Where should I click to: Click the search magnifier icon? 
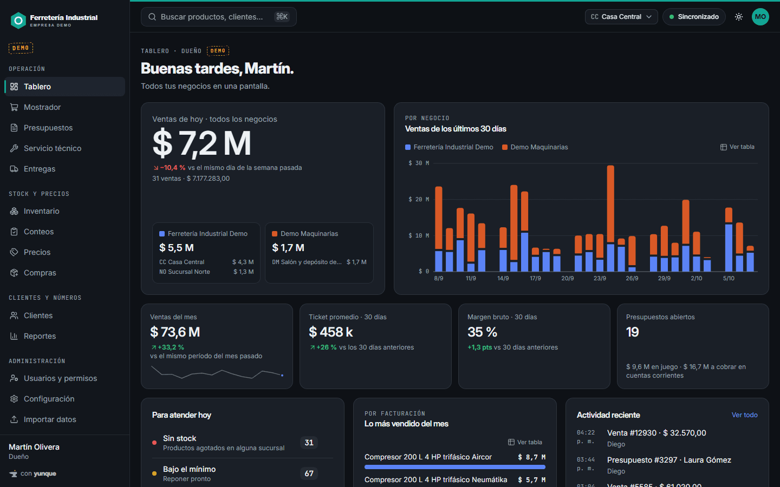click(152, 17)
